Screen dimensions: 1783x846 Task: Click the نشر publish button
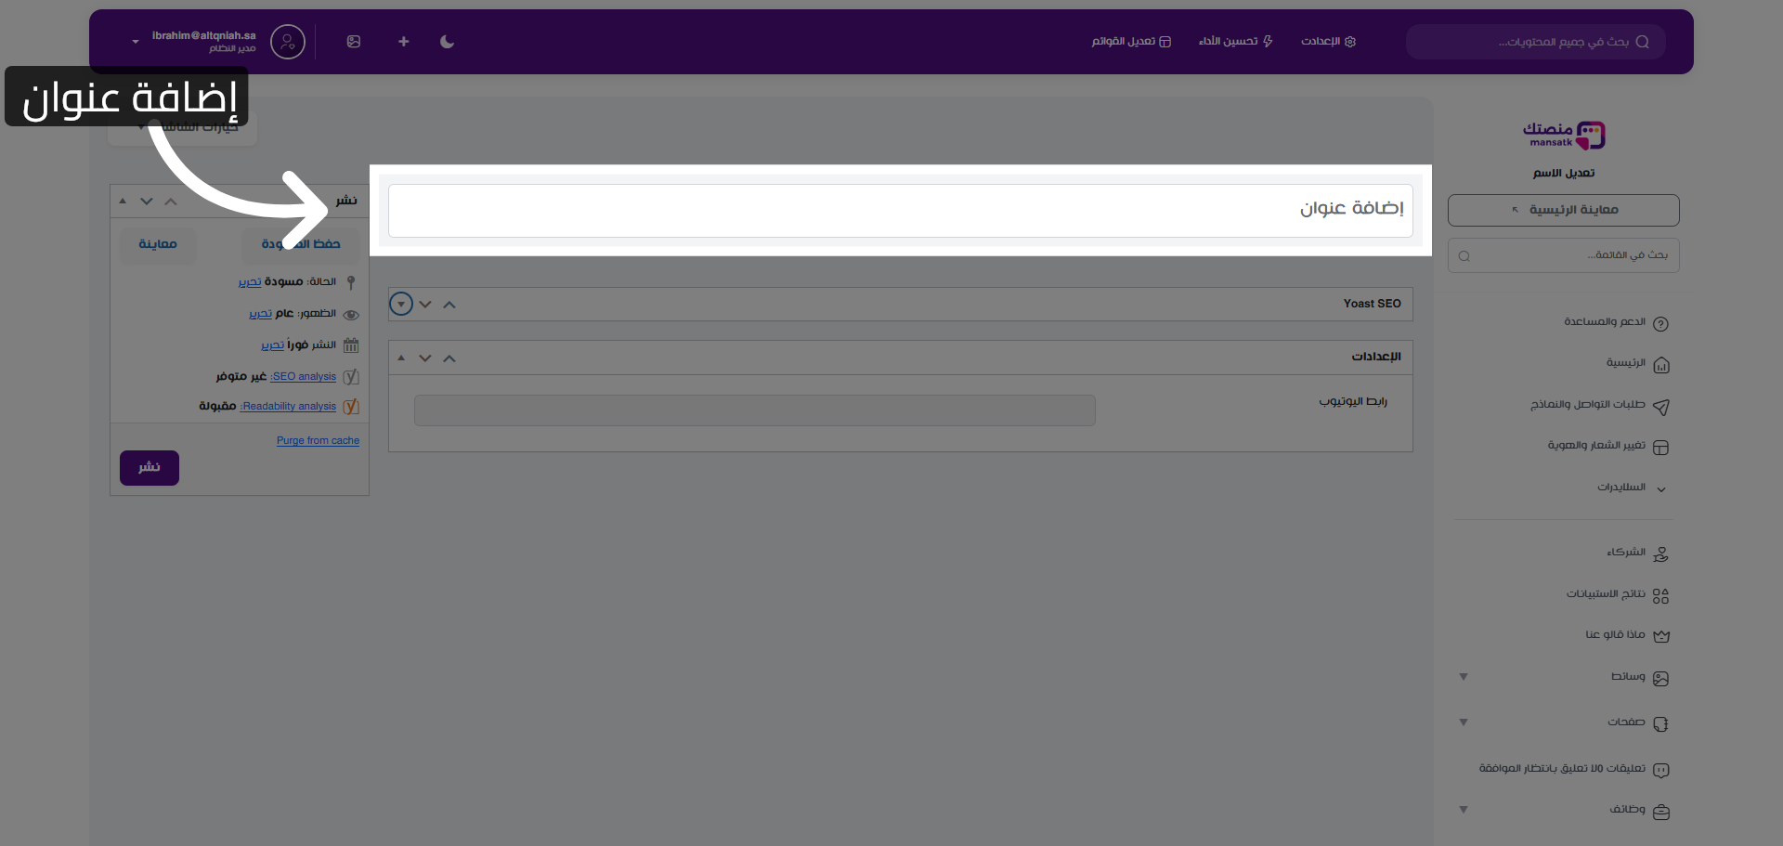point(150,468)
